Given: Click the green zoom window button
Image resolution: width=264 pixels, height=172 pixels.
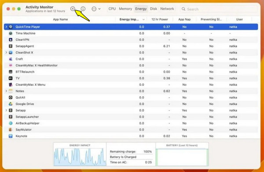Looking at the screenshot, I should click(19, 9).
